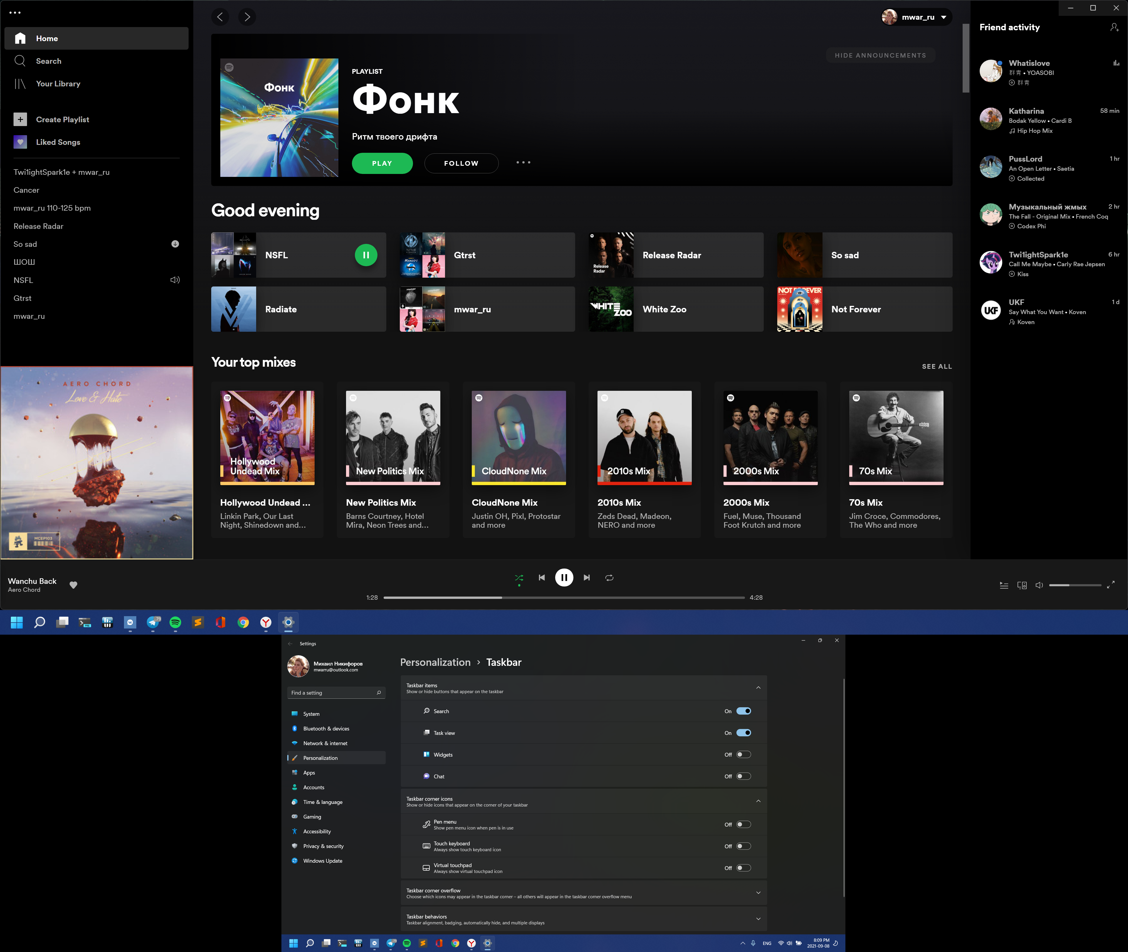Seek within song progress bar

(x=564, y=598)
